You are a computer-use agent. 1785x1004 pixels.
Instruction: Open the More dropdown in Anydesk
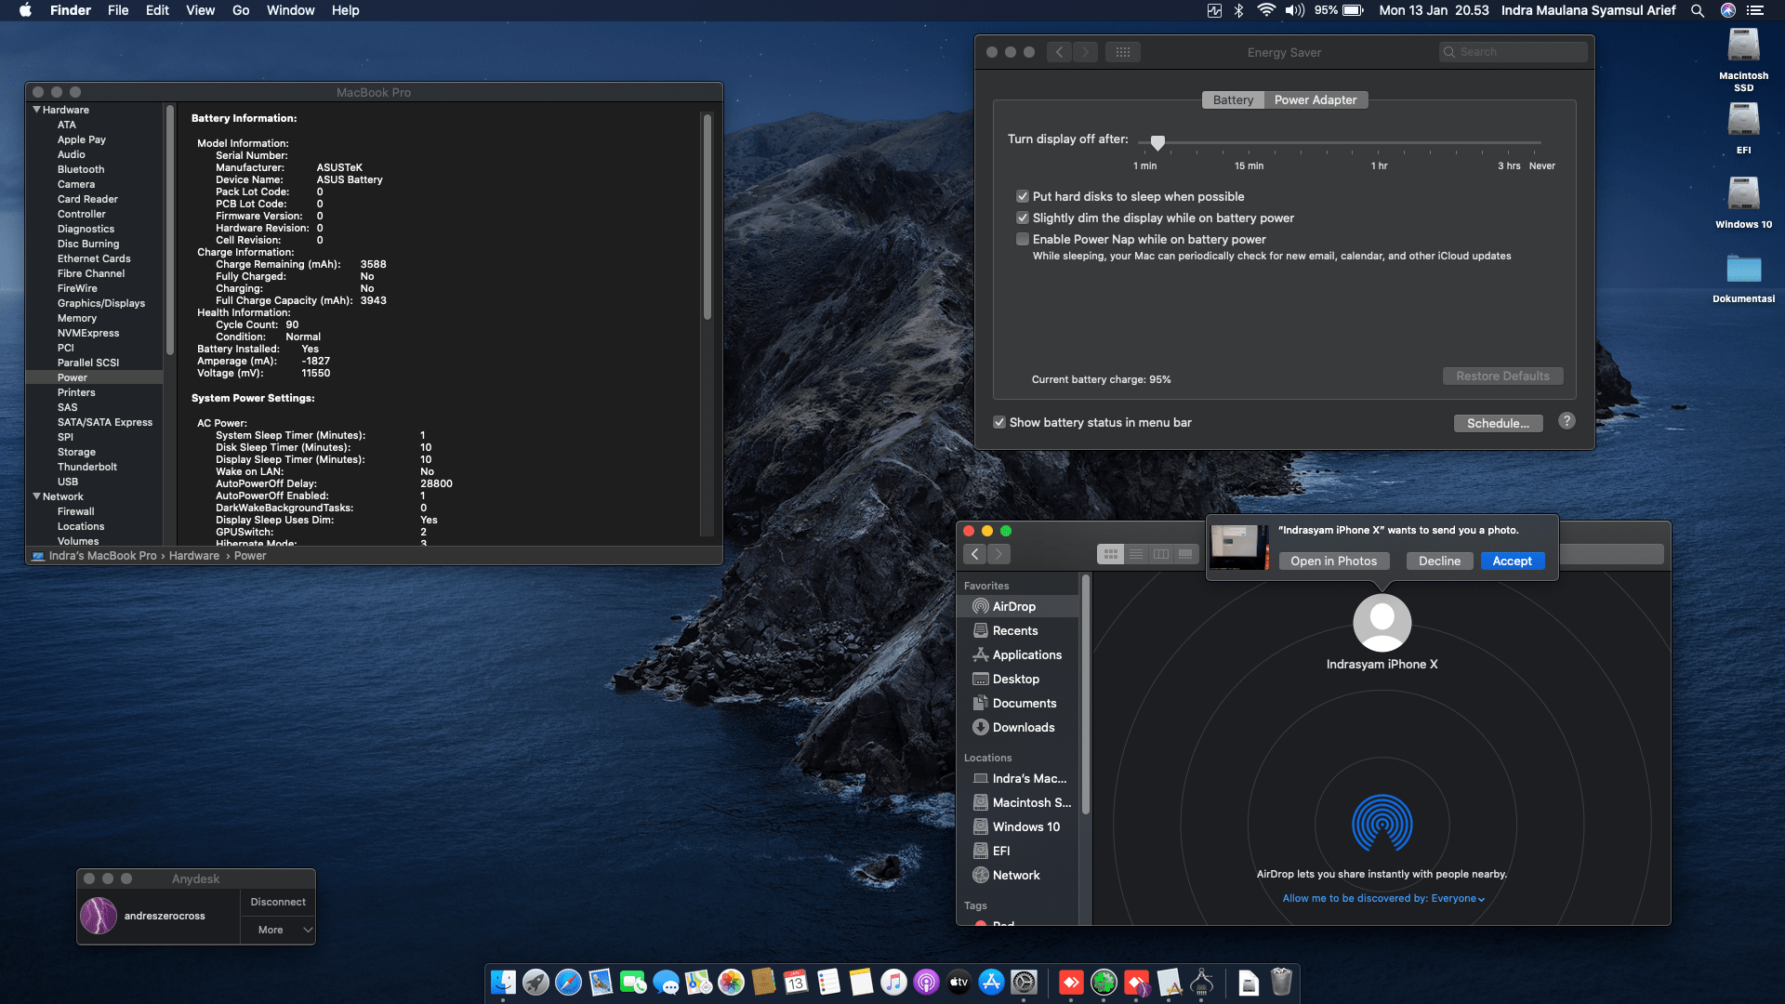tap(278, 930)
